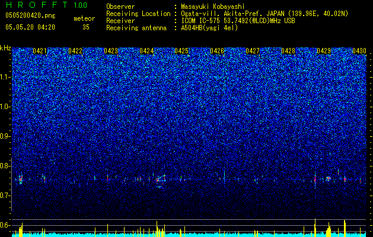Click the 0421 time marker
This screenshot has width=373, height=237.
click(40, 51)
